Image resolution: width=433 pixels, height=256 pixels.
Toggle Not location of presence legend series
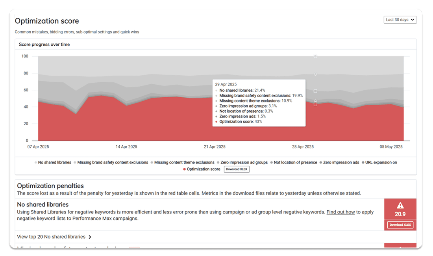tap(294, 162)
